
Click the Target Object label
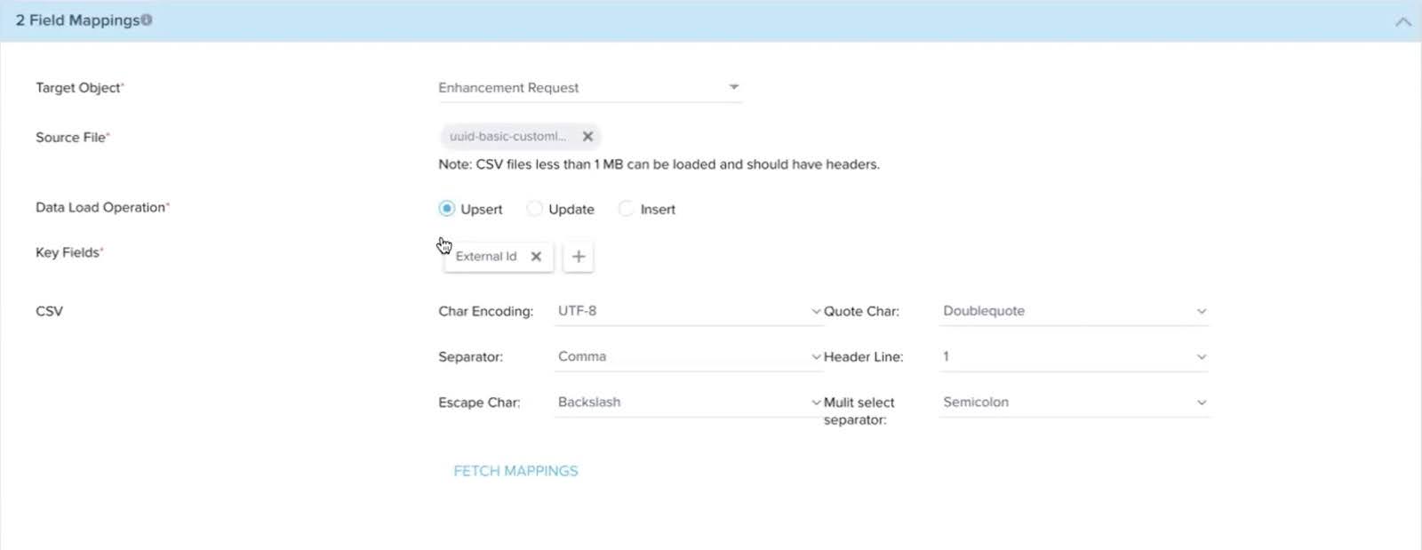pos(79,88)
